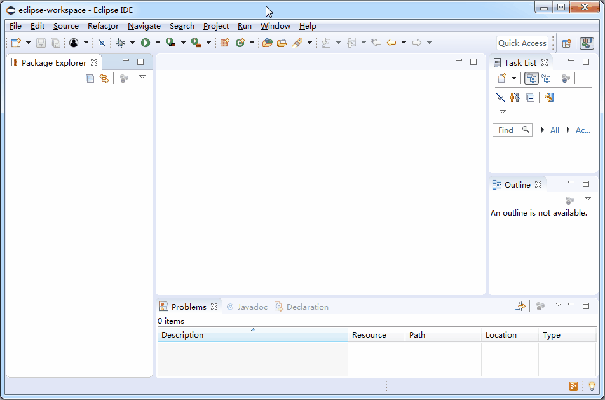605x400 pixels.
Task: Click Synchronize Changed icon in Task List
Action: (550, 97)
